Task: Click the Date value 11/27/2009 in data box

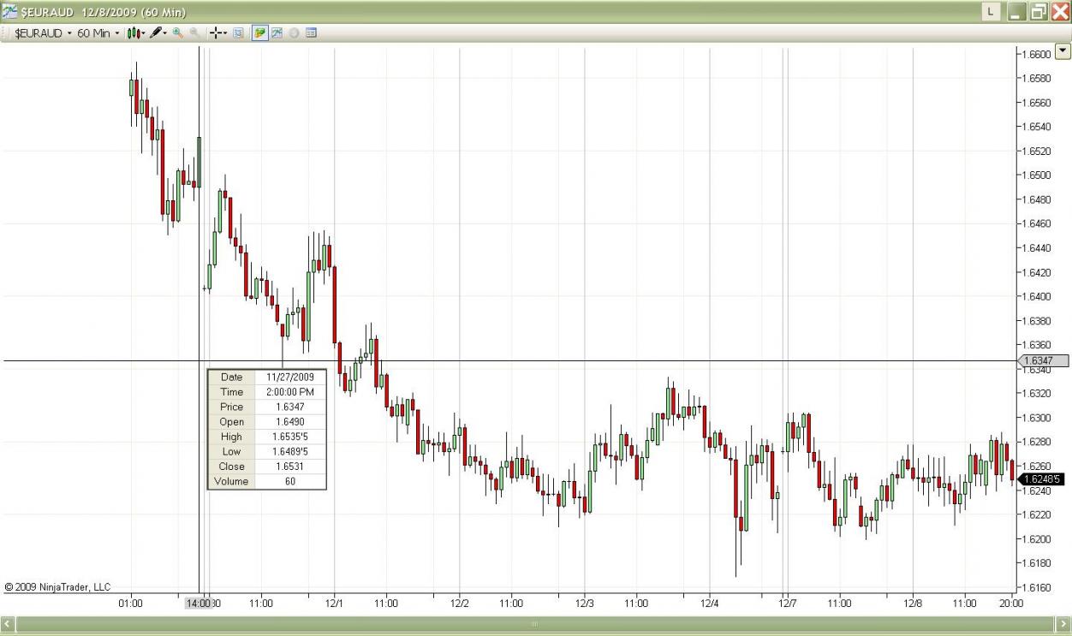Action: pyautogui.click(x=290, y=377)
